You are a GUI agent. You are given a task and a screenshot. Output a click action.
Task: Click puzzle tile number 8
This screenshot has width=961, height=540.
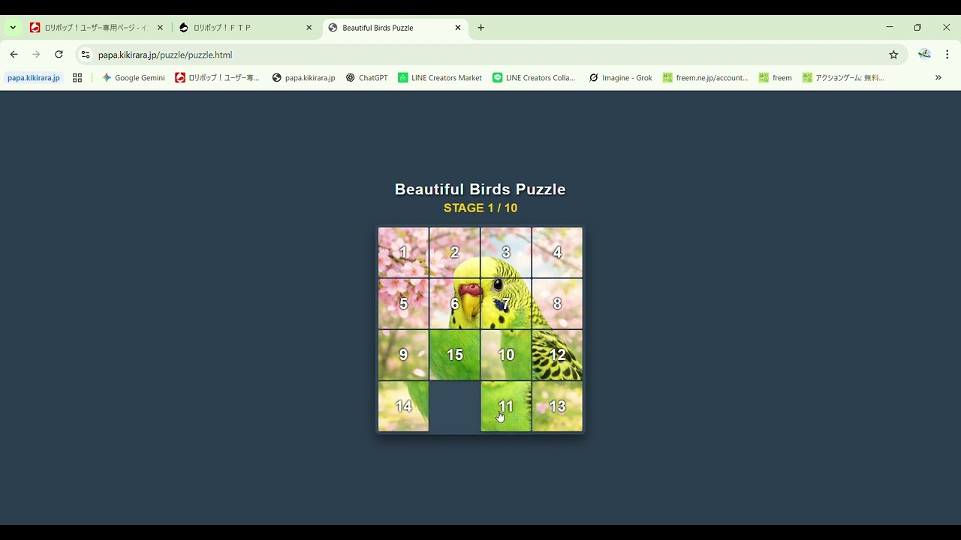557,304
